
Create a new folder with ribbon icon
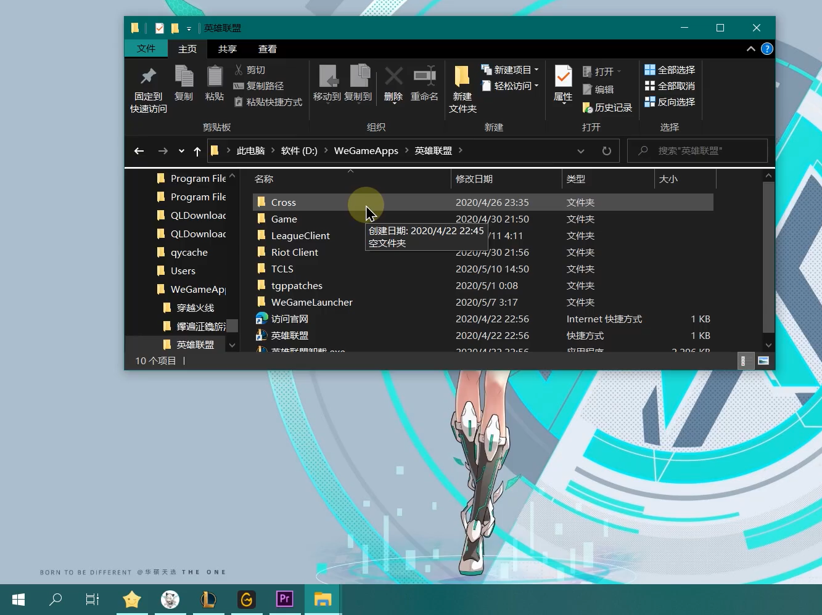[462, 77]
